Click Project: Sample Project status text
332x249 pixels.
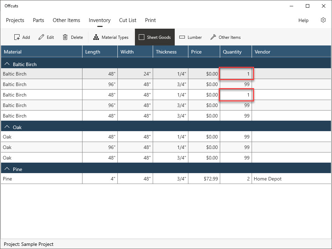coord(29,244)
